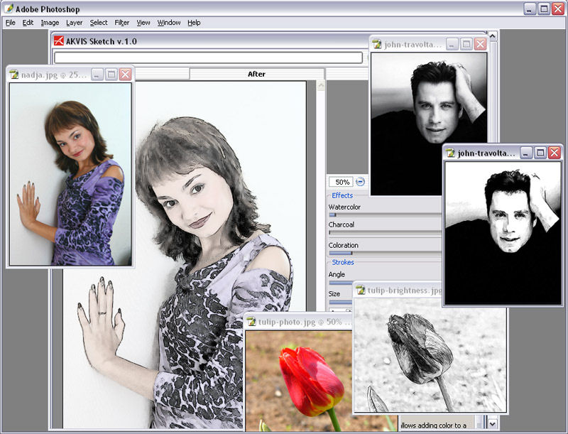Click the document icon of the inactive john-travolta window
Image resolution: width=568 pixels, height=434 pixels.
tap(377, 44)
